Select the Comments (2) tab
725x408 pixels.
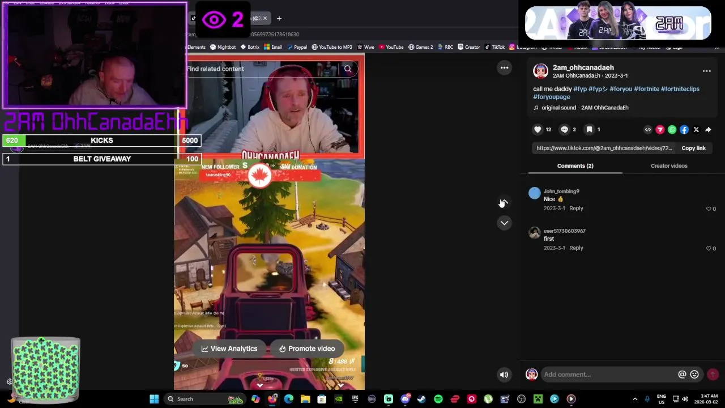(x=575, y=165)
